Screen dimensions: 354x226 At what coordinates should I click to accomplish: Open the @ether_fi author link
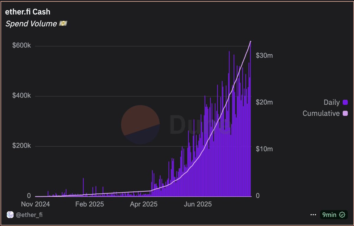coord(29,215)
